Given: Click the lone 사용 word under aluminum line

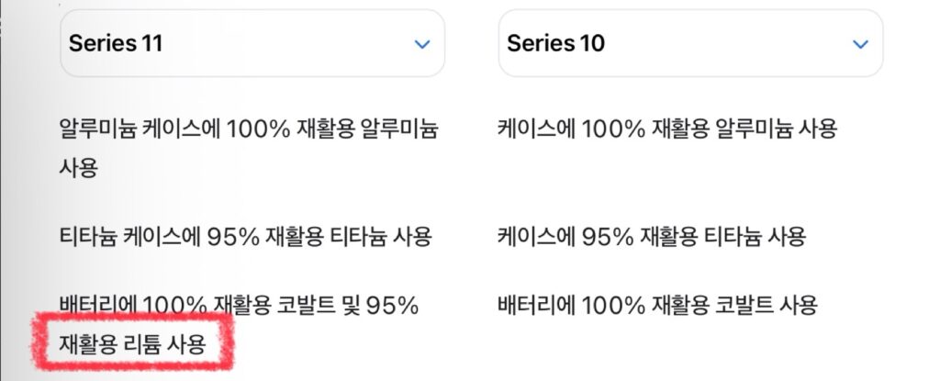Looking at the screenshot, I should point(78,167).
